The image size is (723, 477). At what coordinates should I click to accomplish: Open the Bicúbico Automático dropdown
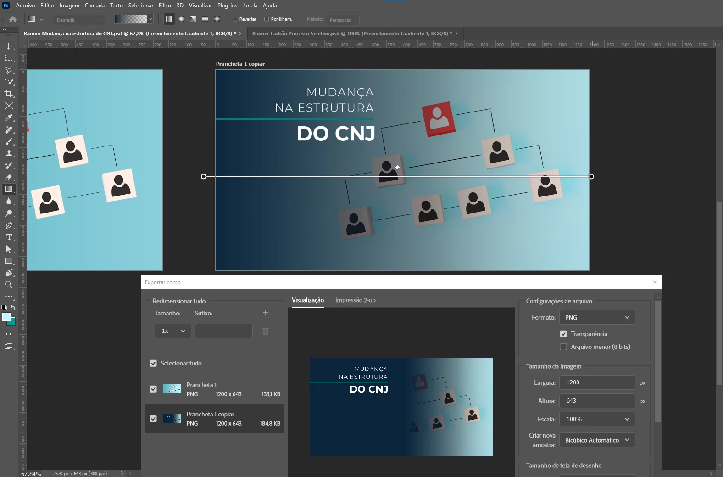[597, 440]
